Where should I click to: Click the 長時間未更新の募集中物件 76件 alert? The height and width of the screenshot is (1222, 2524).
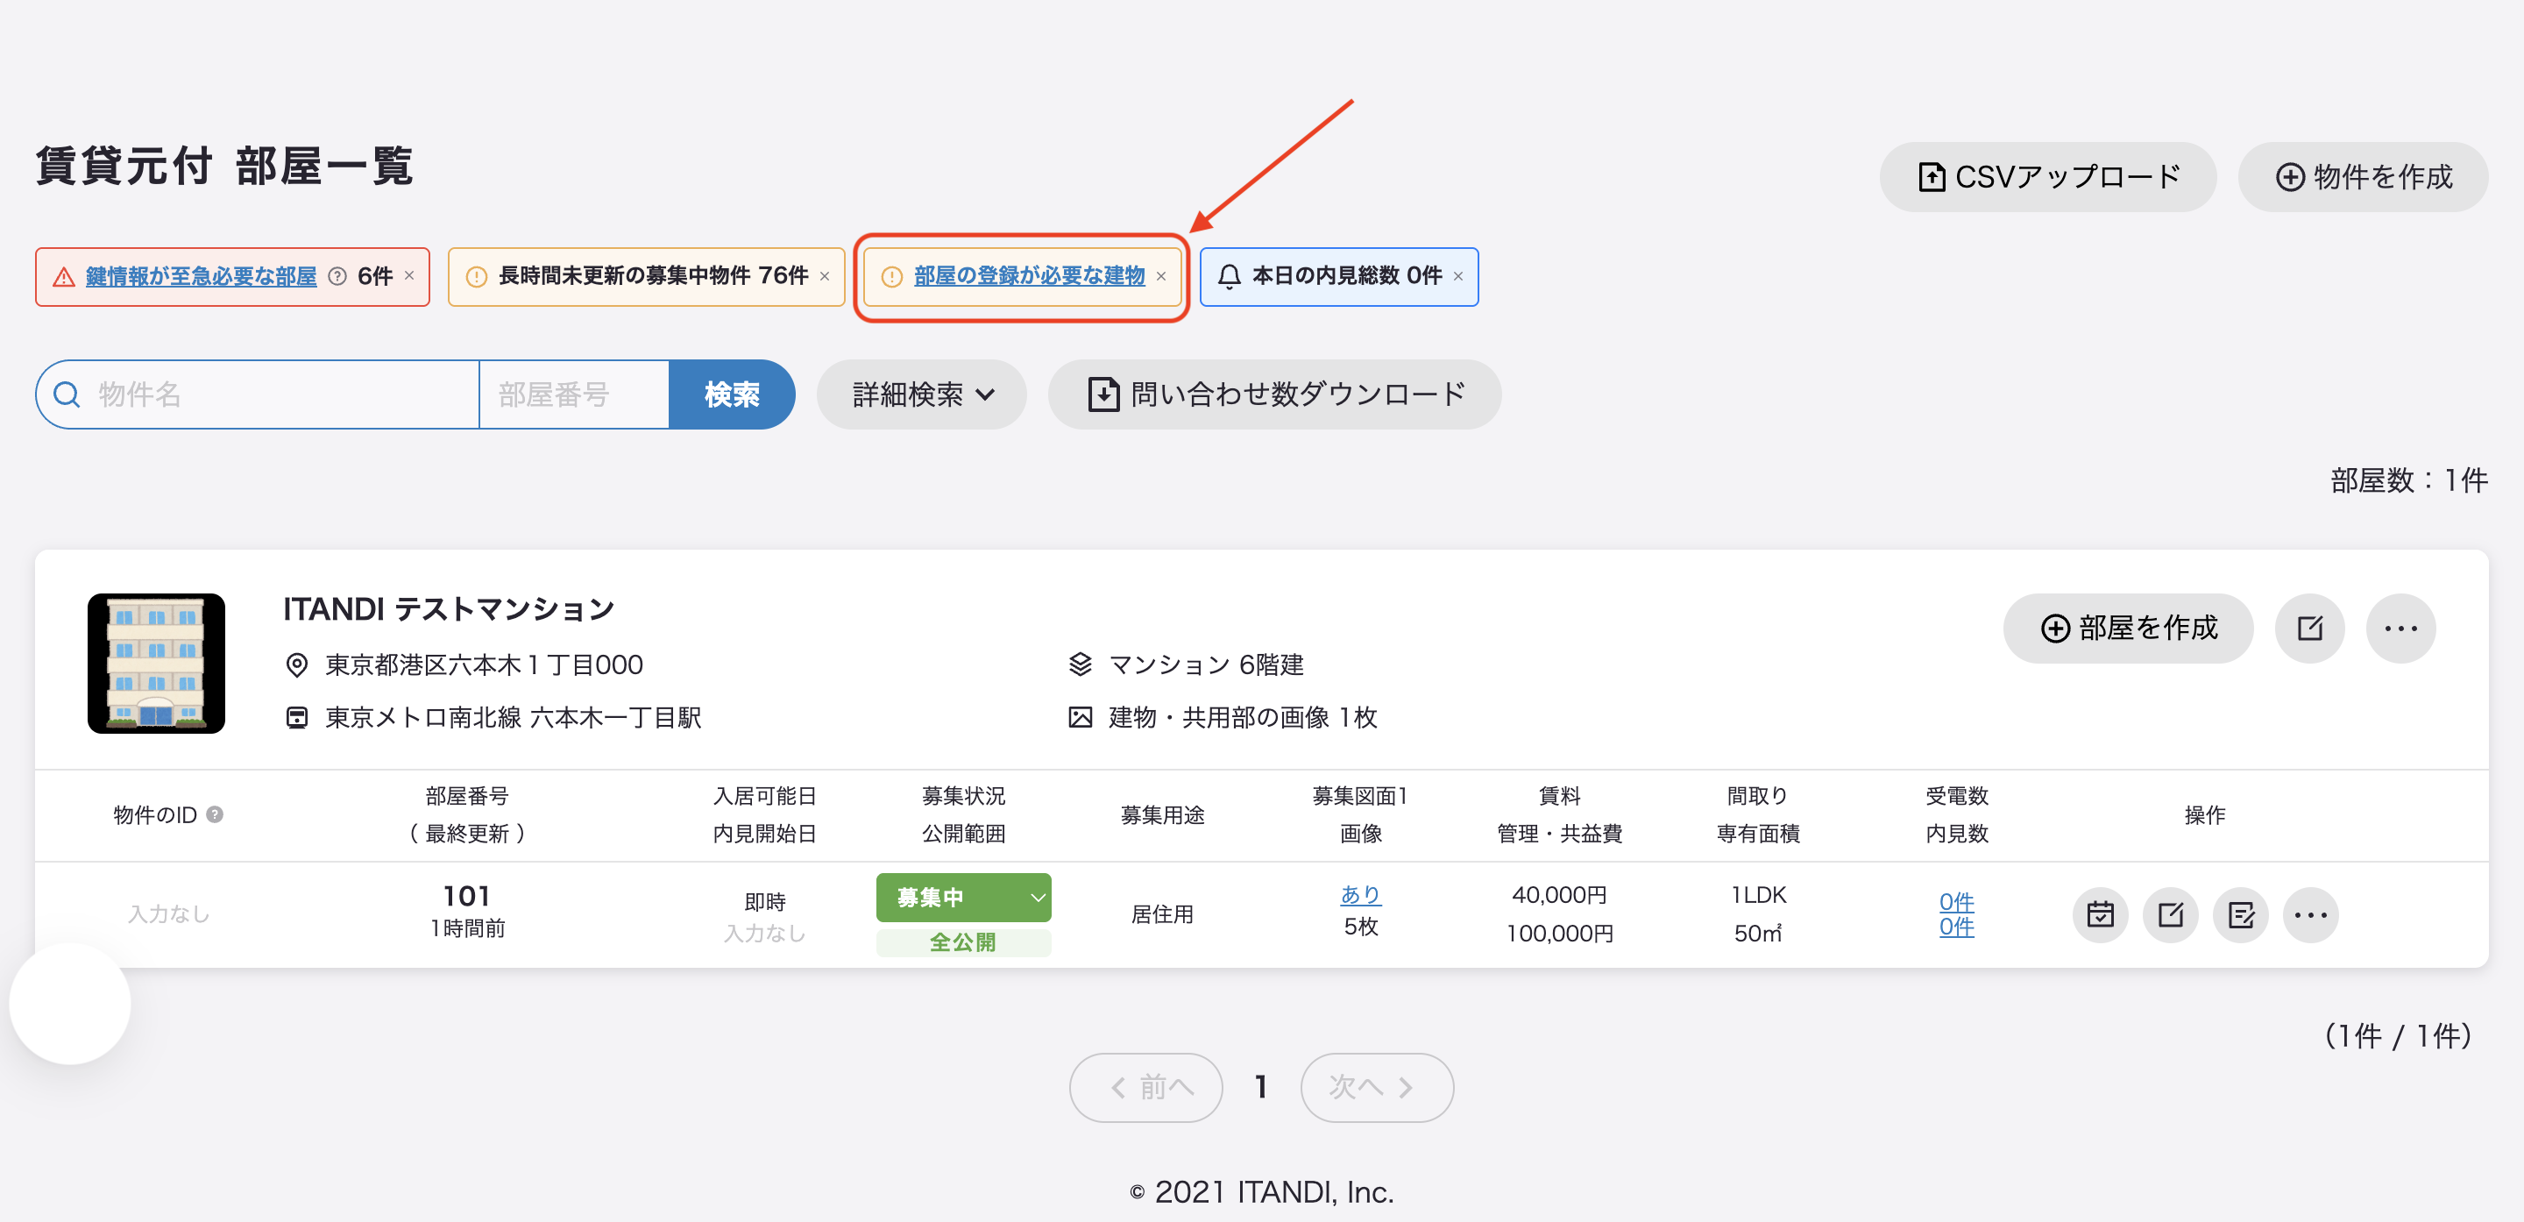tap(647, 276)
